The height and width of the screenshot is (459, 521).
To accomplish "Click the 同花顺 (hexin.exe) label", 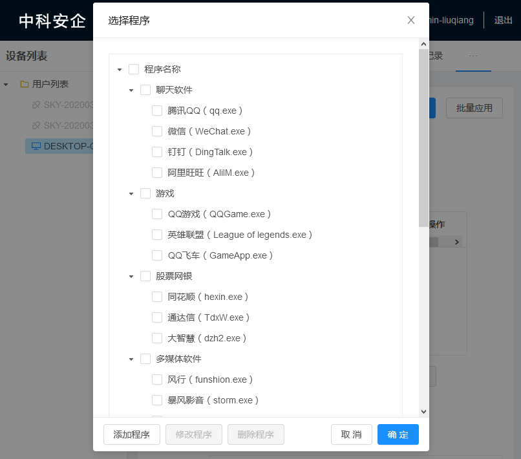I will click(x=208, y=297).
